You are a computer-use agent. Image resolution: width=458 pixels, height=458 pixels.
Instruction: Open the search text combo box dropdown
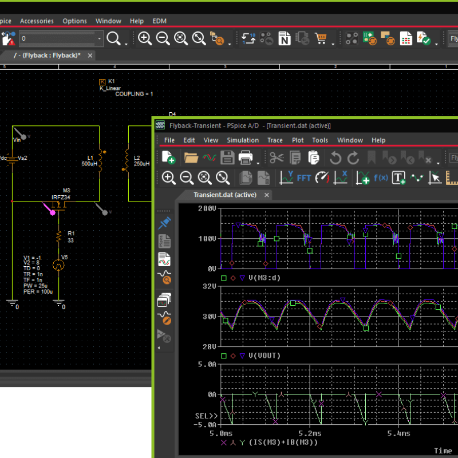(x=100, y=39)
